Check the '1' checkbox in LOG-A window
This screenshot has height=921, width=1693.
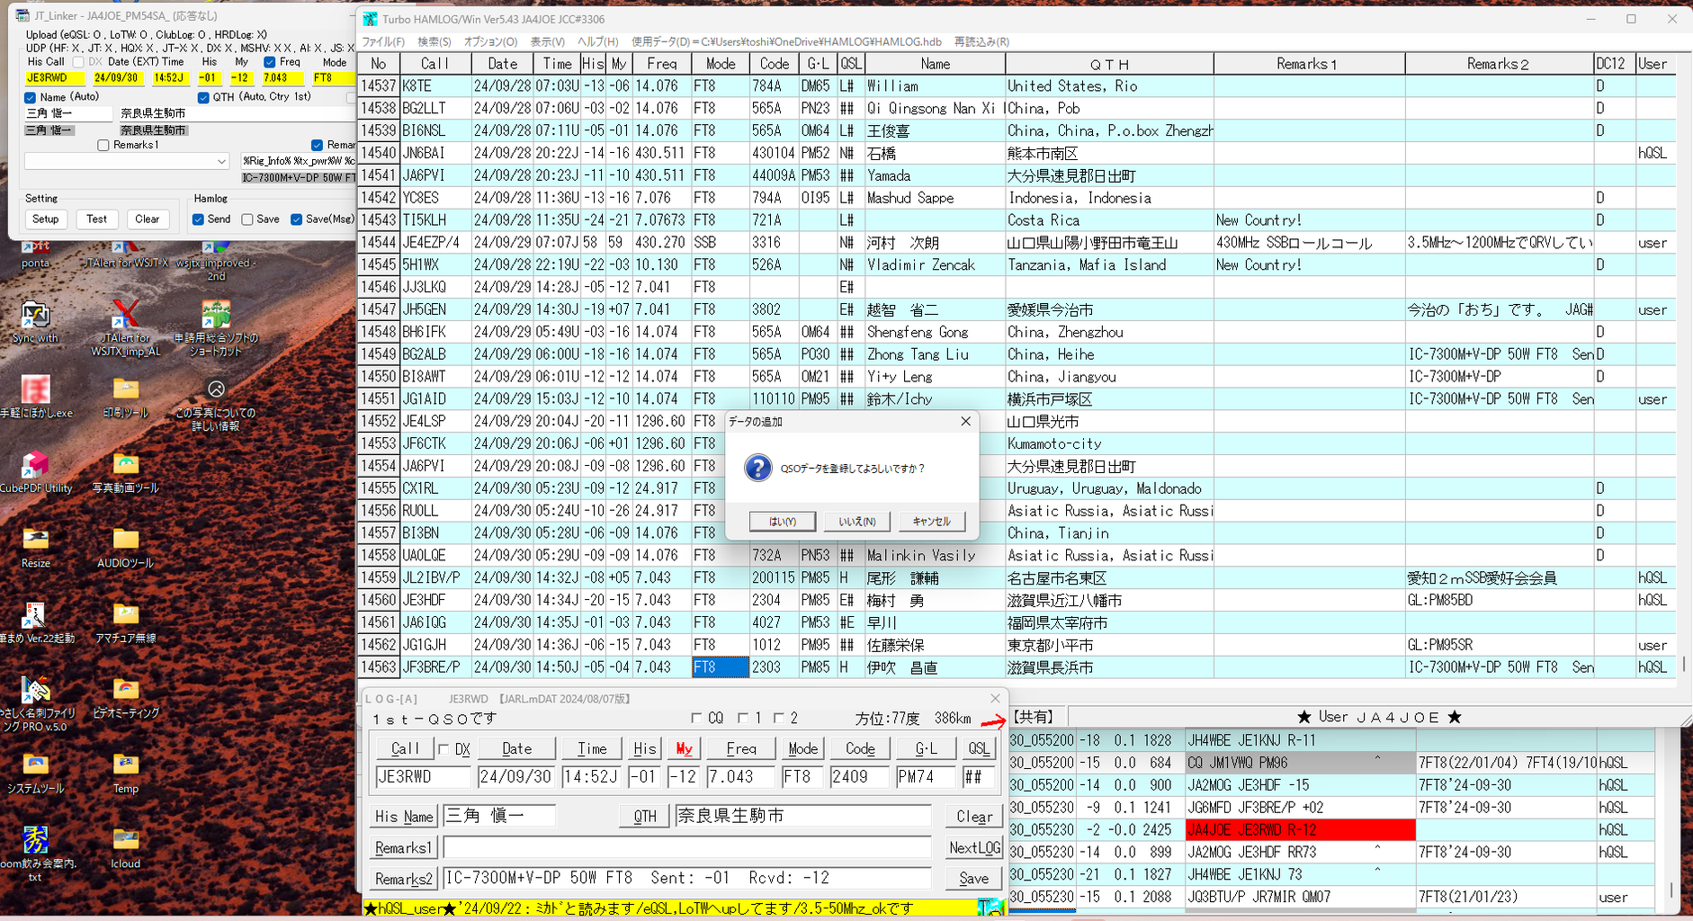[x=743, y=718]
